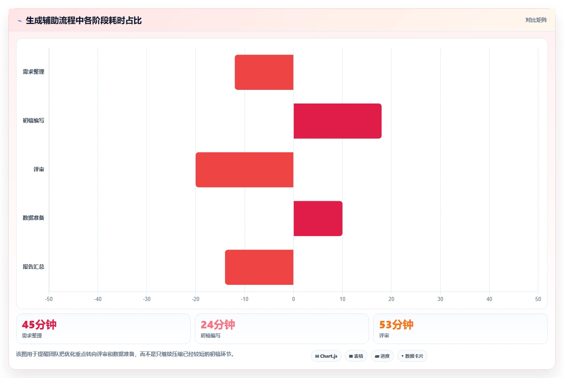Image resolution: width=564 pixels, height=378 pixels.
Task: Select the 进度 tag chip
Action: [382, 356]
